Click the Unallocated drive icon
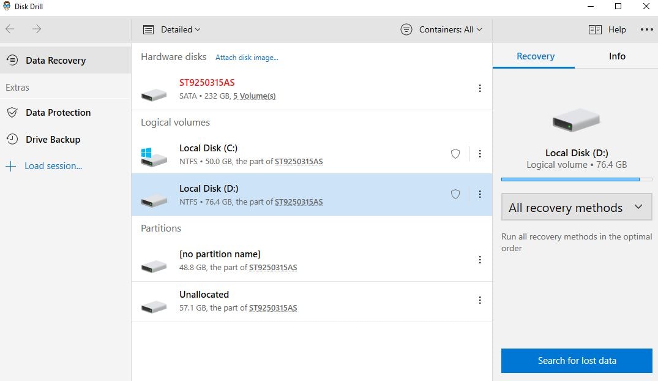 154,306
